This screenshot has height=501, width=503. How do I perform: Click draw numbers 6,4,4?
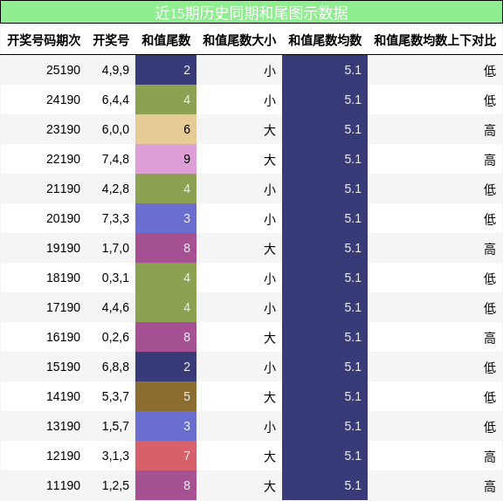click(115, 100)
